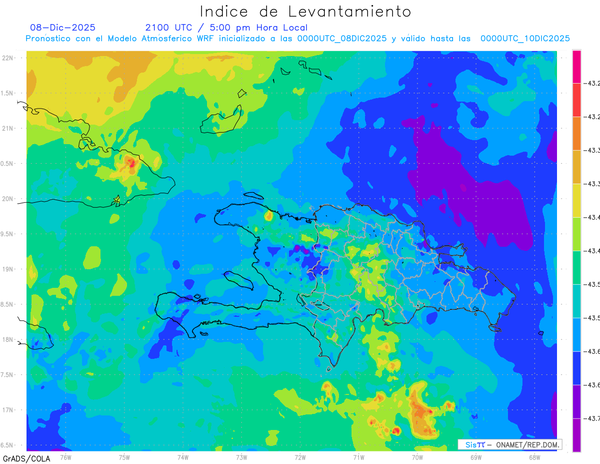The width and height of the screenshot is (600, 464).
Task: Pick the yellow swatch in the legend bar
Action: coord(576,200)
